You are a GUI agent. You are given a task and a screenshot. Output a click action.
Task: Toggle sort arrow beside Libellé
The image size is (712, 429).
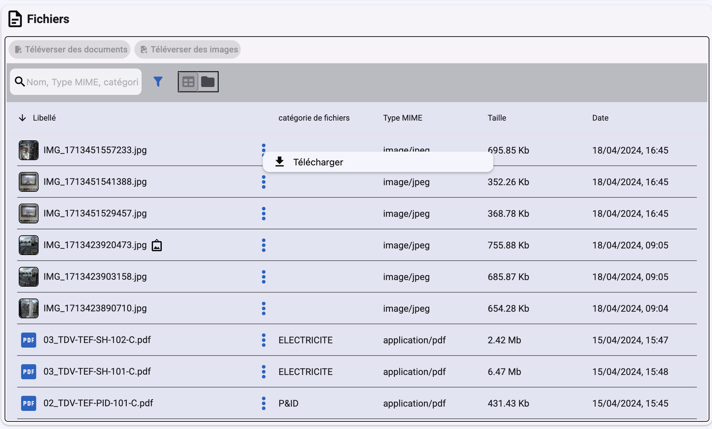tap(22, 118)
